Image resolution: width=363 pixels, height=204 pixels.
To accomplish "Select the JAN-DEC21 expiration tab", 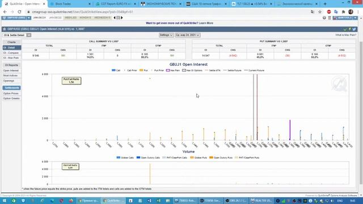I will coord(39,18).
